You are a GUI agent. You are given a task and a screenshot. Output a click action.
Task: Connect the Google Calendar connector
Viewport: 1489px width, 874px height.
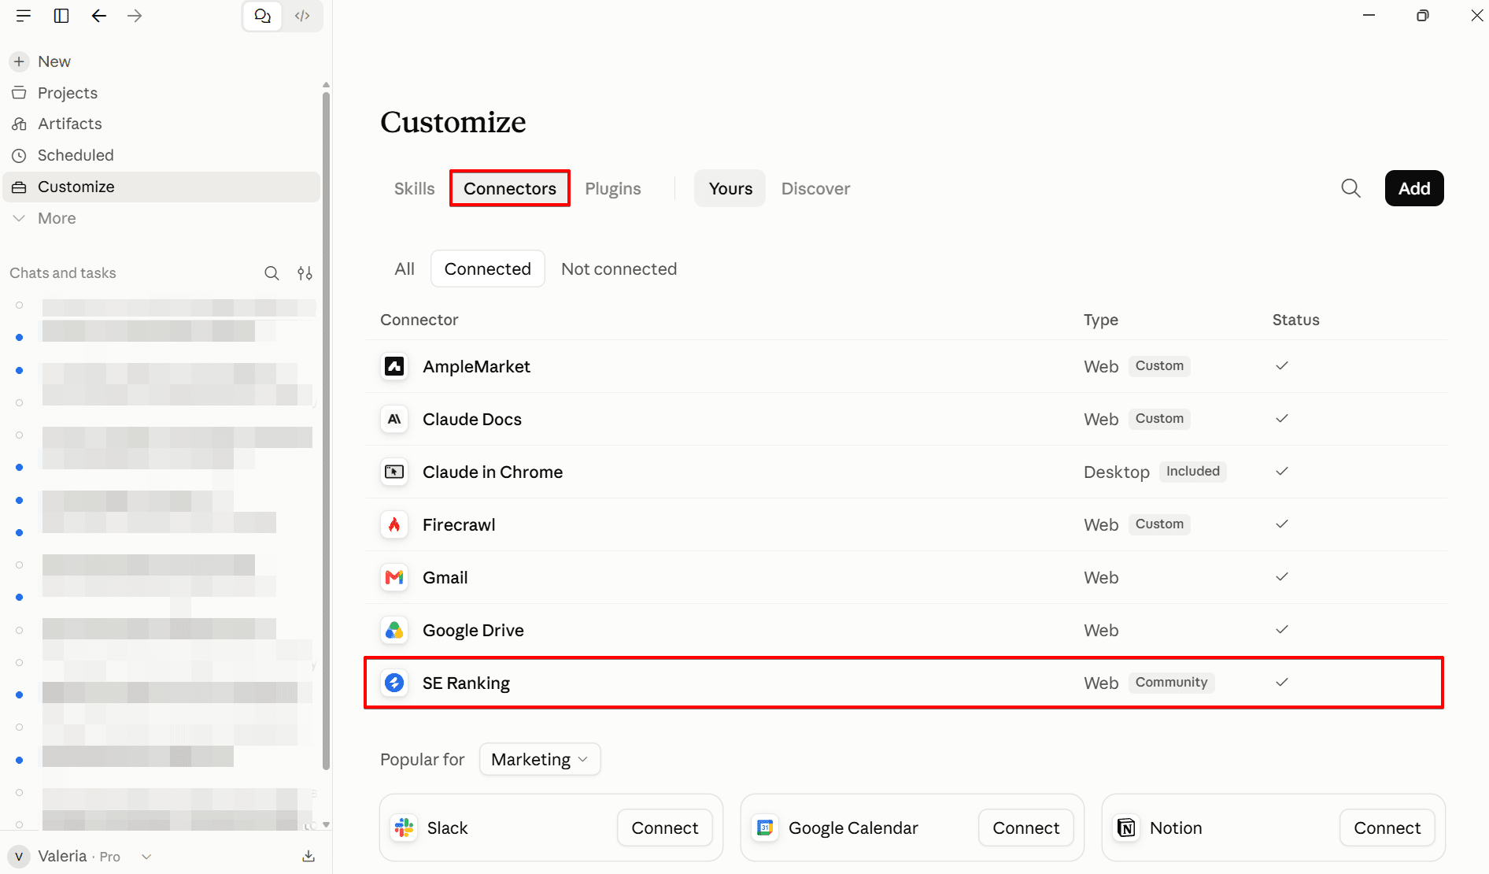(x=1026, y=828)
